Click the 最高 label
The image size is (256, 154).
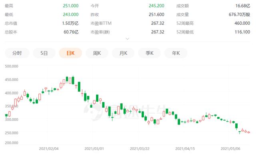click(9, 6)
